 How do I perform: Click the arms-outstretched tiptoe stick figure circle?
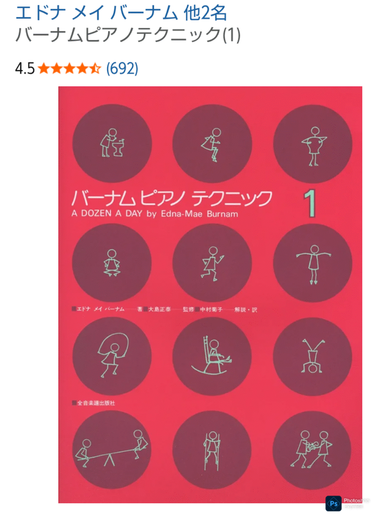tap(312, 263)
